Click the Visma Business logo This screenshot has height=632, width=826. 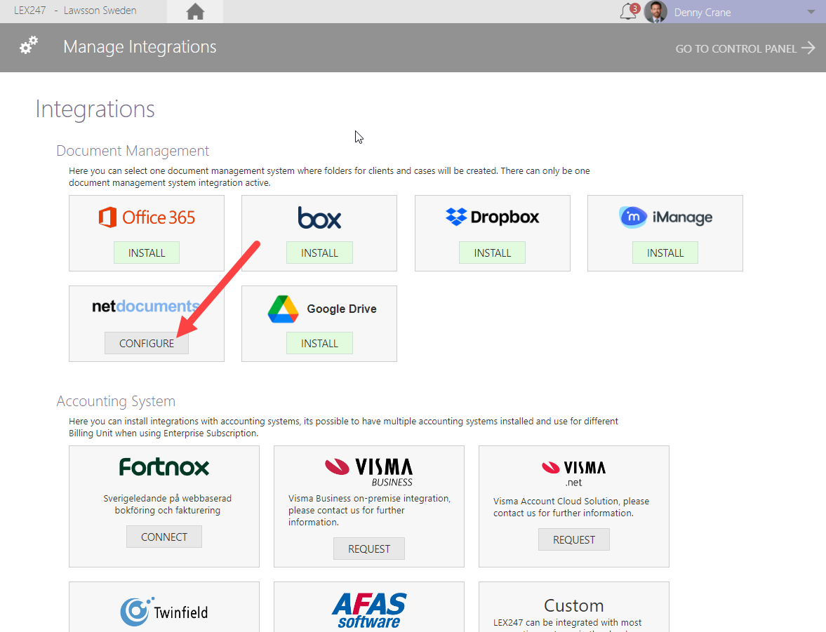click(368, 472)
